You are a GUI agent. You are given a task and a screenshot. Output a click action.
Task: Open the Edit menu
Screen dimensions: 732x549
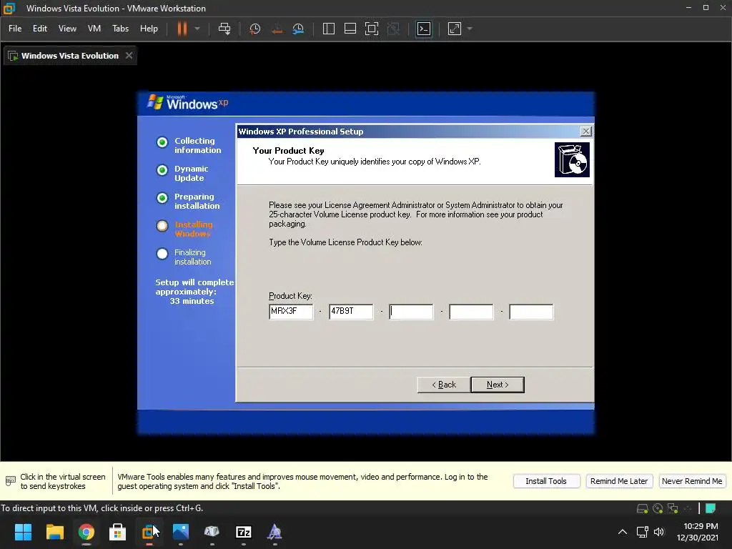tap(40, 29)
